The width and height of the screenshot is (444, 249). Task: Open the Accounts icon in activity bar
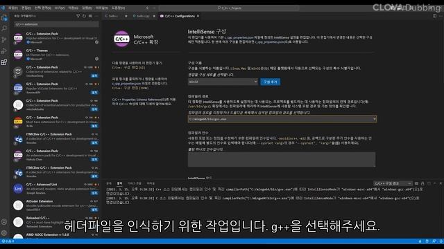4,222
